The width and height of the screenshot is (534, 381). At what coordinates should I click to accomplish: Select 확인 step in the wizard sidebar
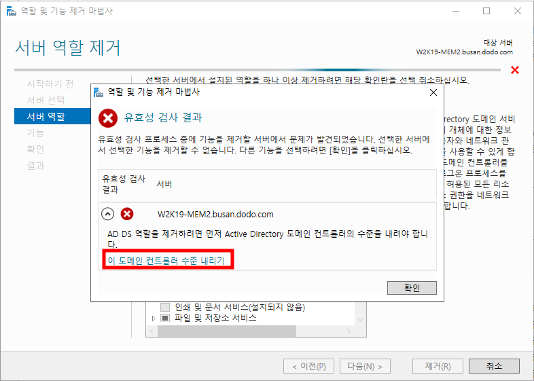click(35, 149)
